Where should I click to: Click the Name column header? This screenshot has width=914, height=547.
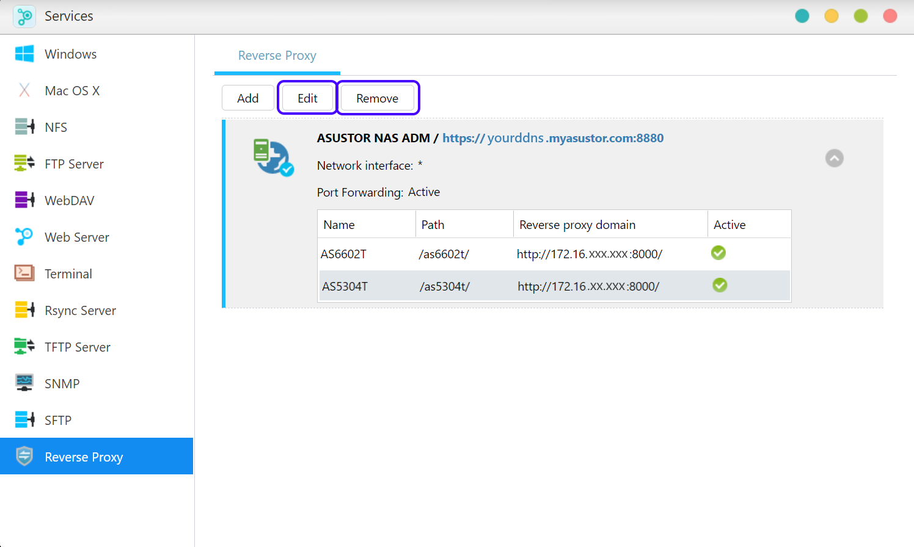[x=367, y=225]
